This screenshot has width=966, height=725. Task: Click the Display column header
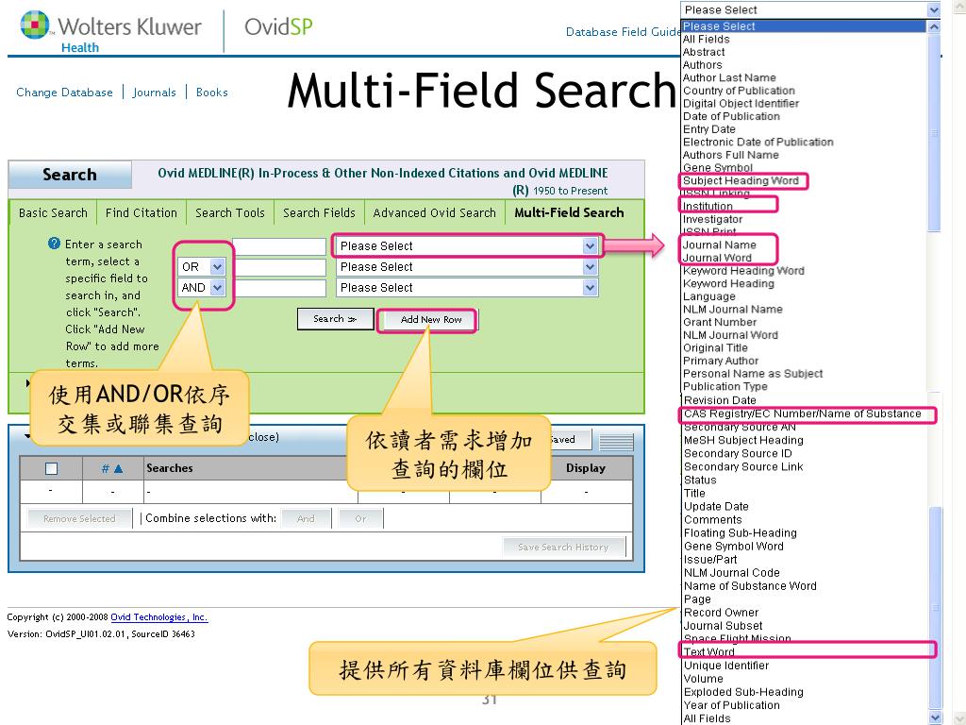[x=585, y=468]
